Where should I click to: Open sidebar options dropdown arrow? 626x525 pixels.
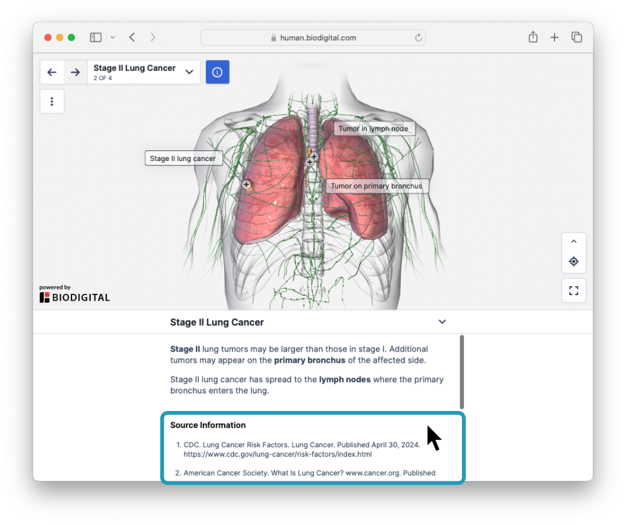pyautogui.click(x=113, y=38)
